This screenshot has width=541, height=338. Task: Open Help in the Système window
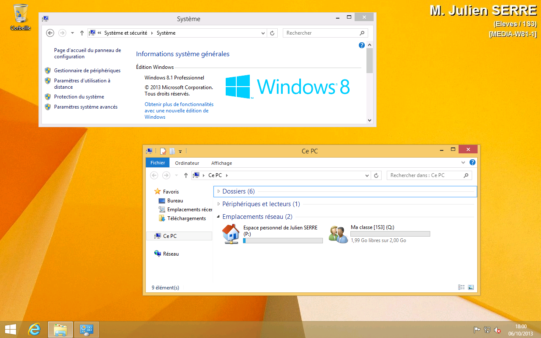(362, 45)
